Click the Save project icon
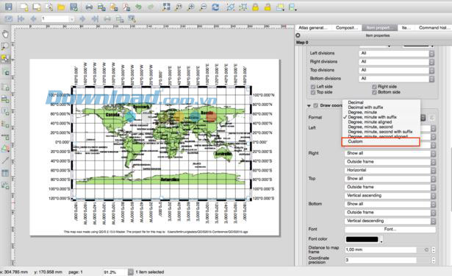Viewport: 452px width, 276px height. click(x=9, y=7)
